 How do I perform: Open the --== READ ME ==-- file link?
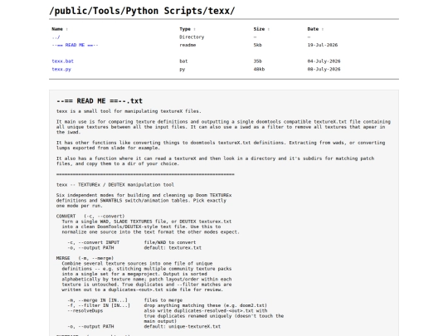click(75, 45)
